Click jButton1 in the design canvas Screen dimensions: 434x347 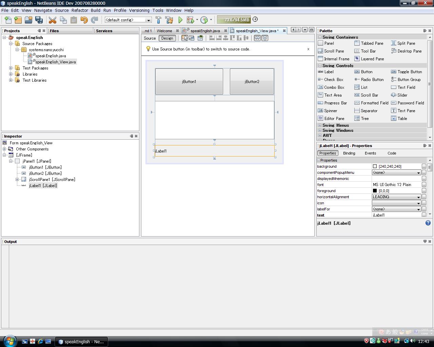189,82
